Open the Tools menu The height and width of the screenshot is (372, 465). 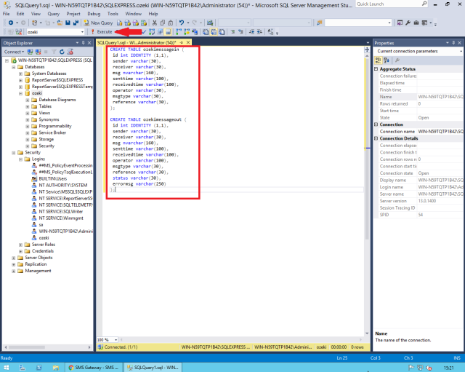[x=113, y=14]
